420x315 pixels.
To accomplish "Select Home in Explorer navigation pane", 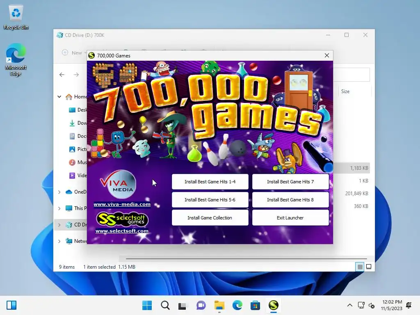I will pos(76,97).
